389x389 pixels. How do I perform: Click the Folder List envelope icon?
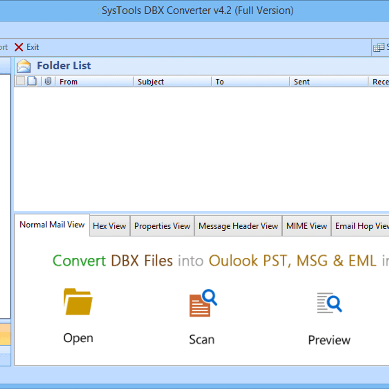[x=24, y=66]
